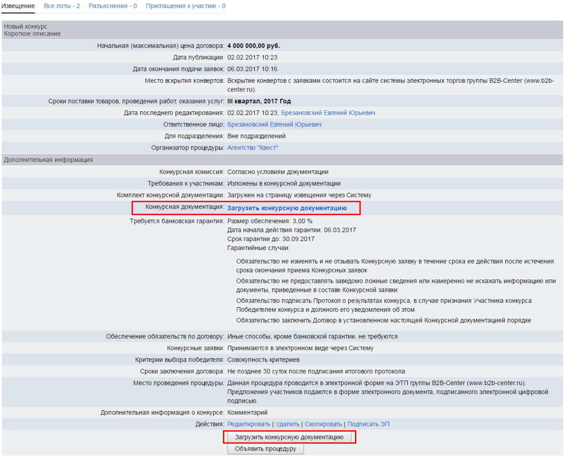Click the Новый конкурс header title
Viewport: 564px width, 458px height.
point(25,26)
